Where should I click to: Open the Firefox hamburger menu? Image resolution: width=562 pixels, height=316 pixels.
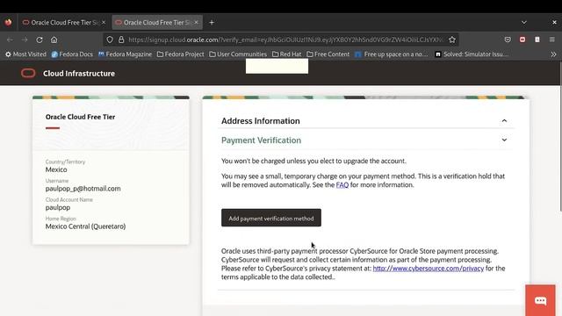click(x=552, y=39)
